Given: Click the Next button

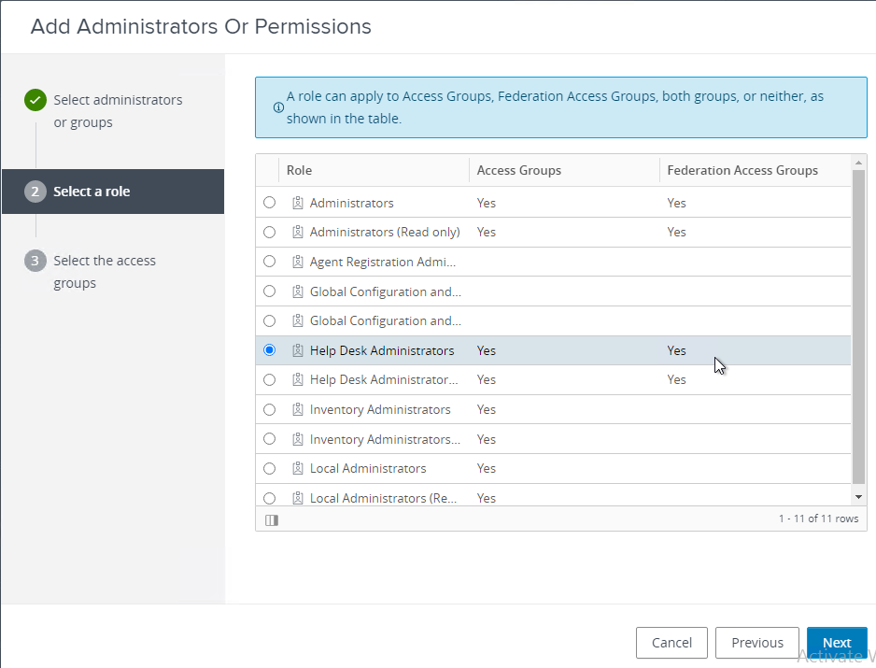Looking at the screenshot, I should (x=837, y=643).
